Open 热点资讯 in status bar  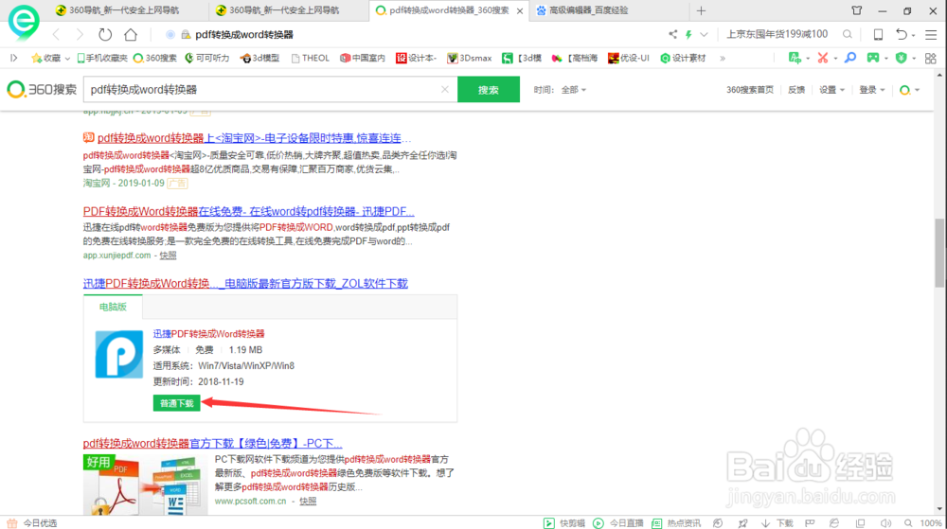click(x=676, y=523)
